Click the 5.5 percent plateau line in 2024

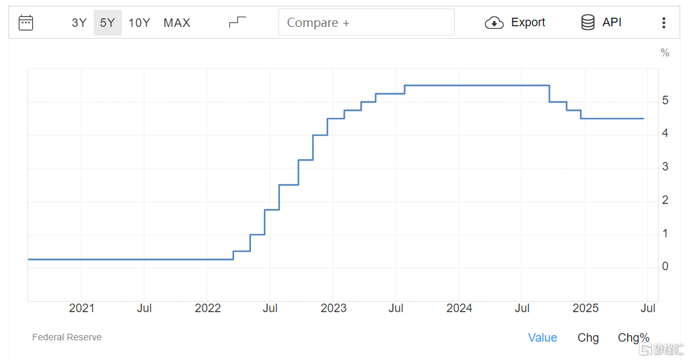(x=477, y=86)
